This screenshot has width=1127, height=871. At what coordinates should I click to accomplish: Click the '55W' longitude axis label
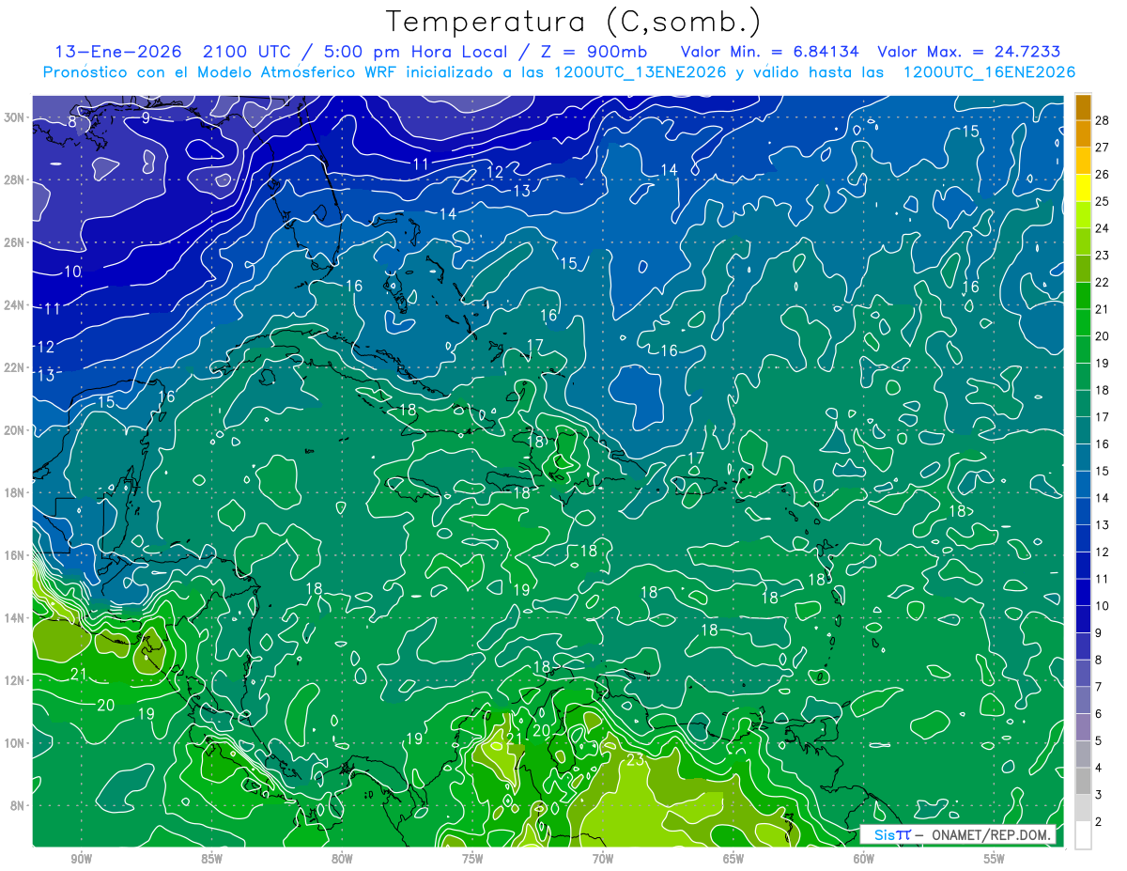995,860
